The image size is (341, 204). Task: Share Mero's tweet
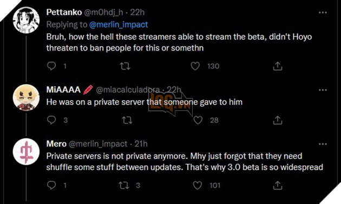click(278, 185)
